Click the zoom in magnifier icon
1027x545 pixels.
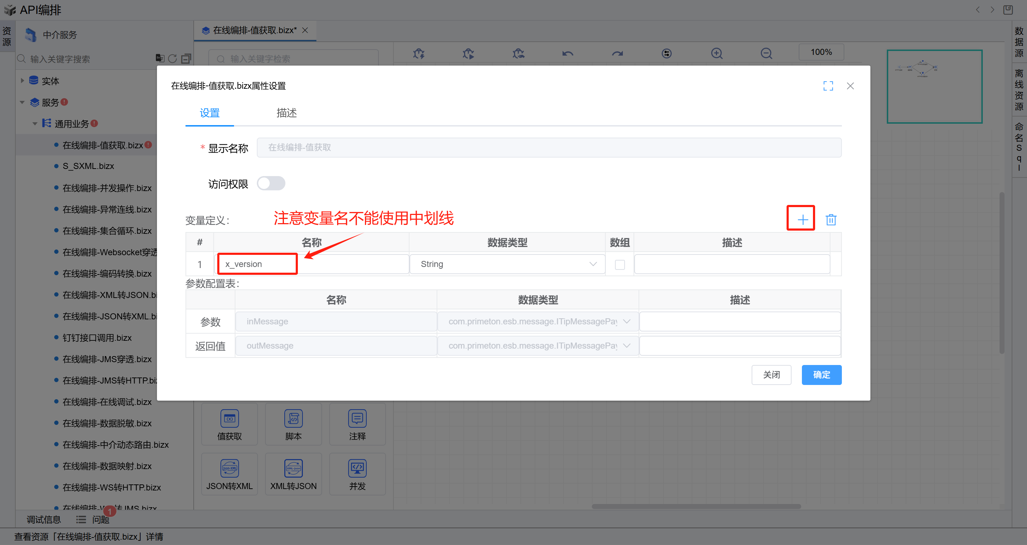tap(716, 53)
